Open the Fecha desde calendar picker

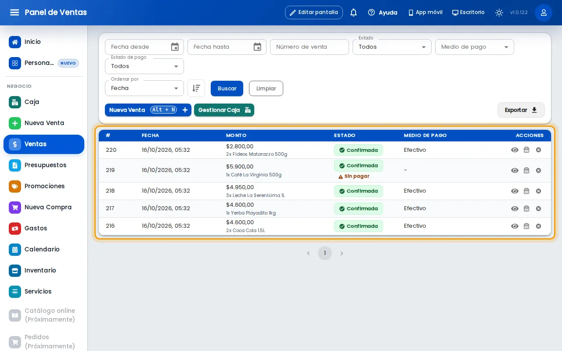pyautogui.click(x=175, y=47)
